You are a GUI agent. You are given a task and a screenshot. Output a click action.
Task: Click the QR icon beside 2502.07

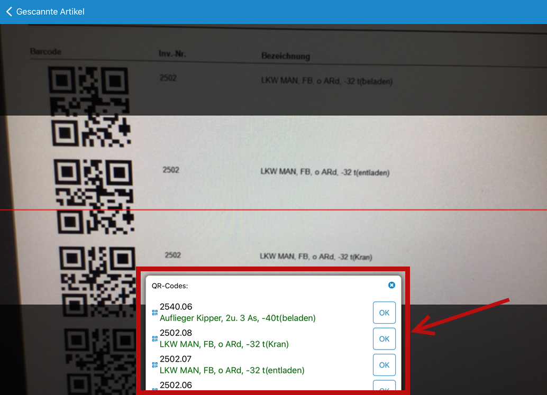pyautogui.click(x=154, y=365)
